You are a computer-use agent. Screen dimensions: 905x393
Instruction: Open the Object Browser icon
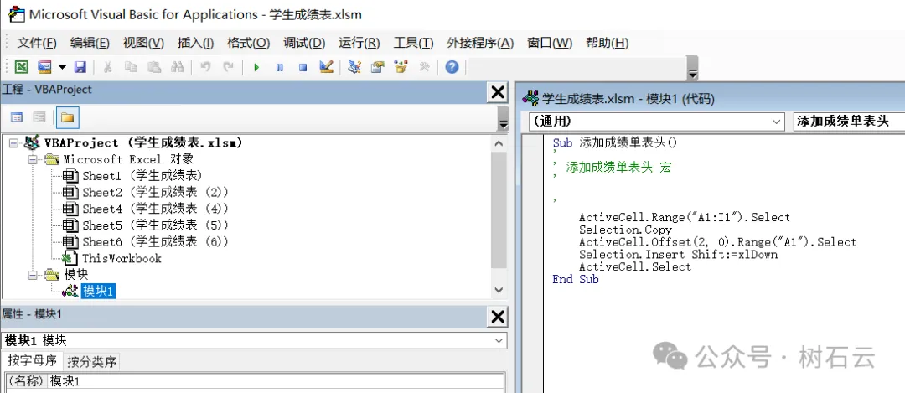(401, 67)
